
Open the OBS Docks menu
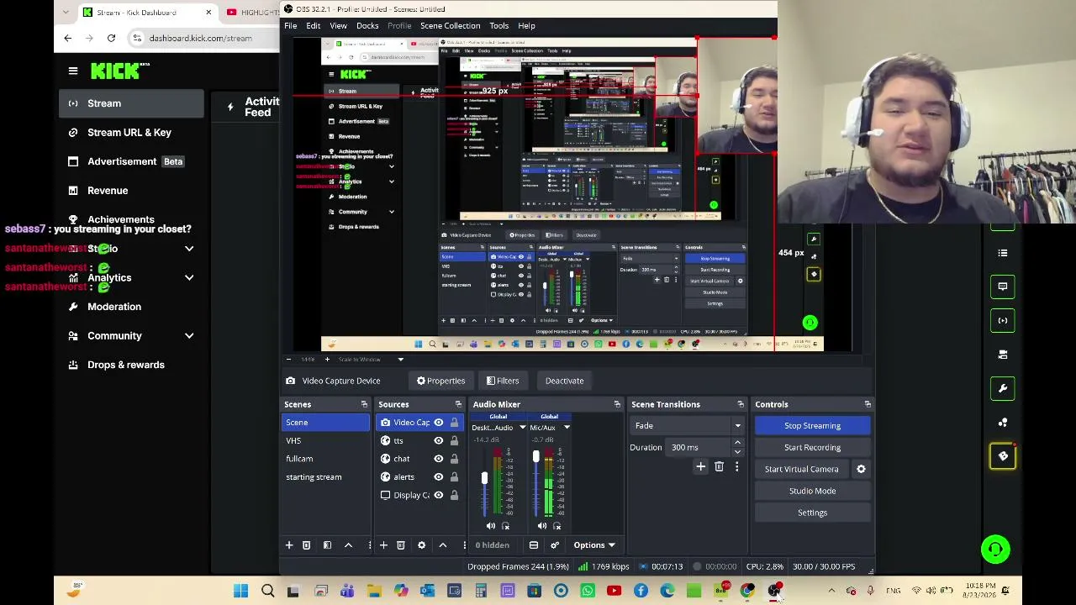[x=367, y=26]
